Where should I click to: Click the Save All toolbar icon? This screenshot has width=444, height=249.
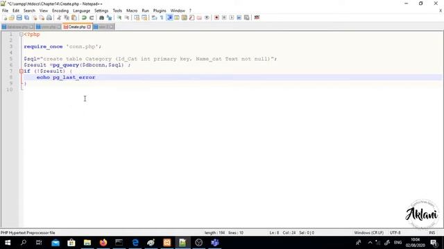pos(26,18)
